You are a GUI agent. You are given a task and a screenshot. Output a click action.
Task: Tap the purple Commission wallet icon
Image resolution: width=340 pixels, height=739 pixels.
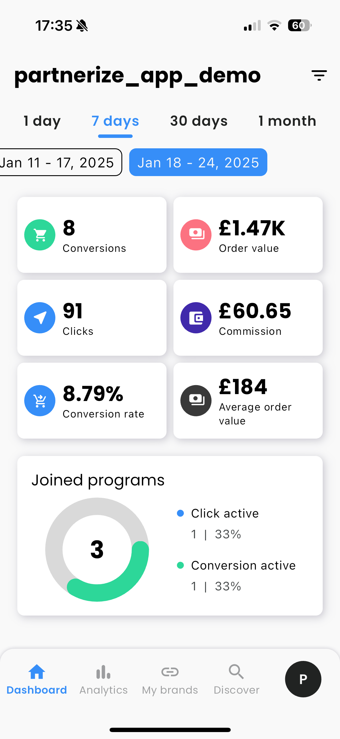[x=196, y=318]
